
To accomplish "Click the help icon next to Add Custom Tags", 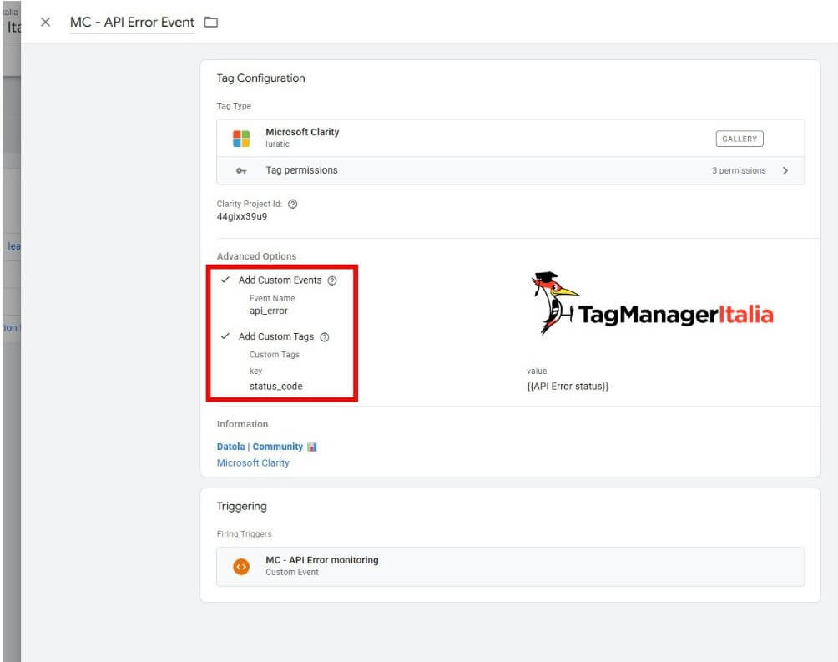I will pos(328,336).
